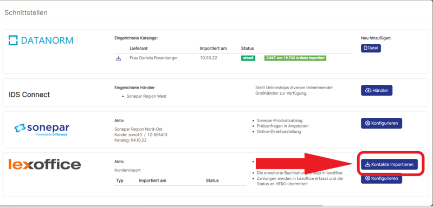Click 'Online-Direktbestellung' bullet
This screenshot has width=433, height=208.
(279, 131)
